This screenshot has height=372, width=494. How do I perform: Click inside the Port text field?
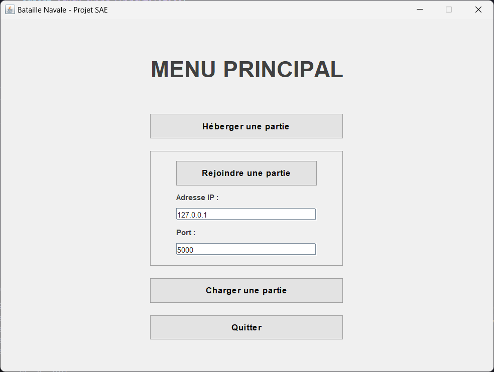[x=245, y=249]
